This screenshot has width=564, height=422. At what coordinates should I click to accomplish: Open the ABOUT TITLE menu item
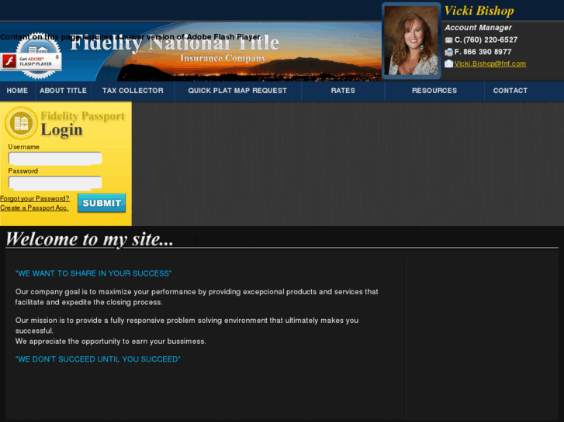pyautogui.click(x=64, y=91)
